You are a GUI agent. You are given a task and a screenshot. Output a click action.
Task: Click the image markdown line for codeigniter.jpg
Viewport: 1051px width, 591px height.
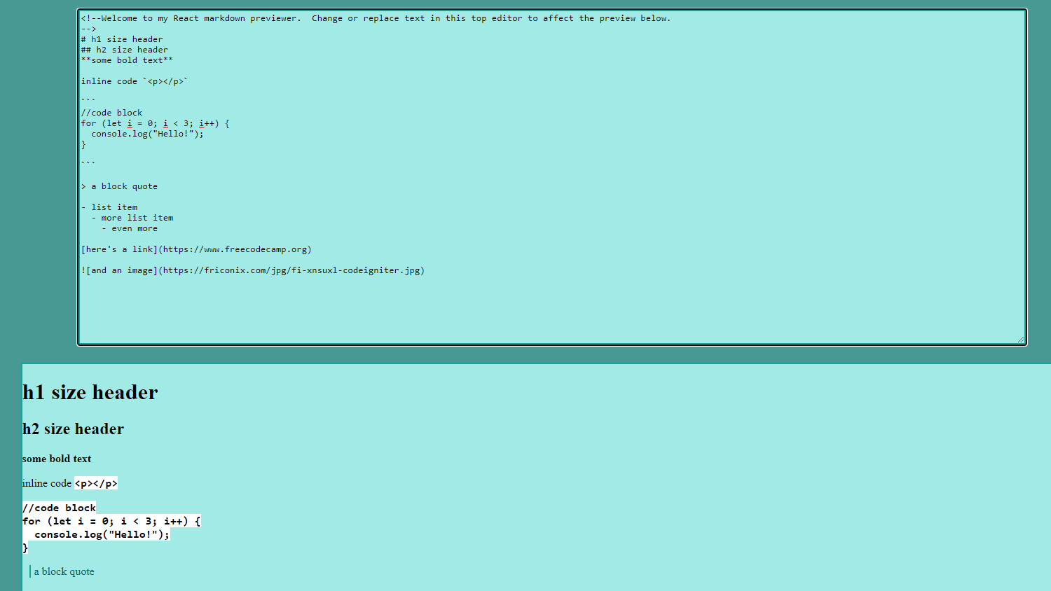(252, 270)
